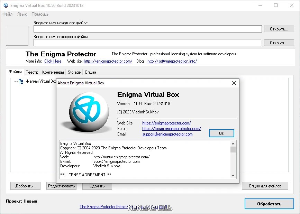Click Открыть button for output file
The image size is (300, 214).
pyautogui.click(x=279, y=43)
